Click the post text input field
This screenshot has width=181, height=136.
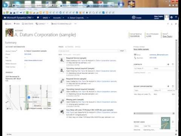point(88,51)
